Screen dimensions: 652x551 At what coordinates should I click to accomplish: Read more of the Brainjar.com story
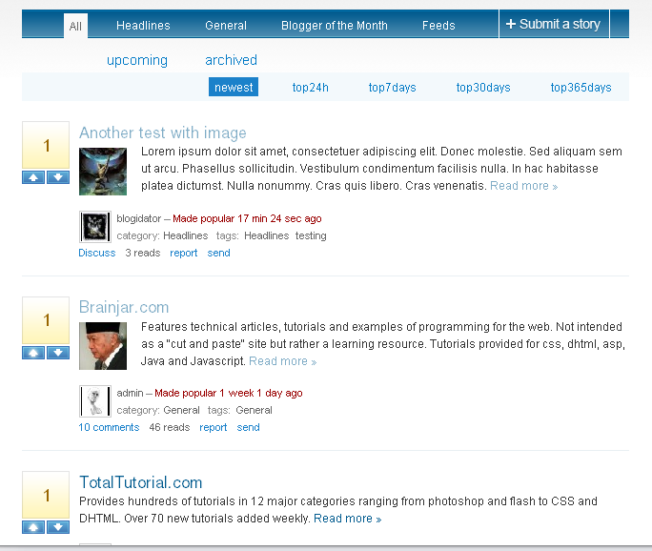pos(282,361)
